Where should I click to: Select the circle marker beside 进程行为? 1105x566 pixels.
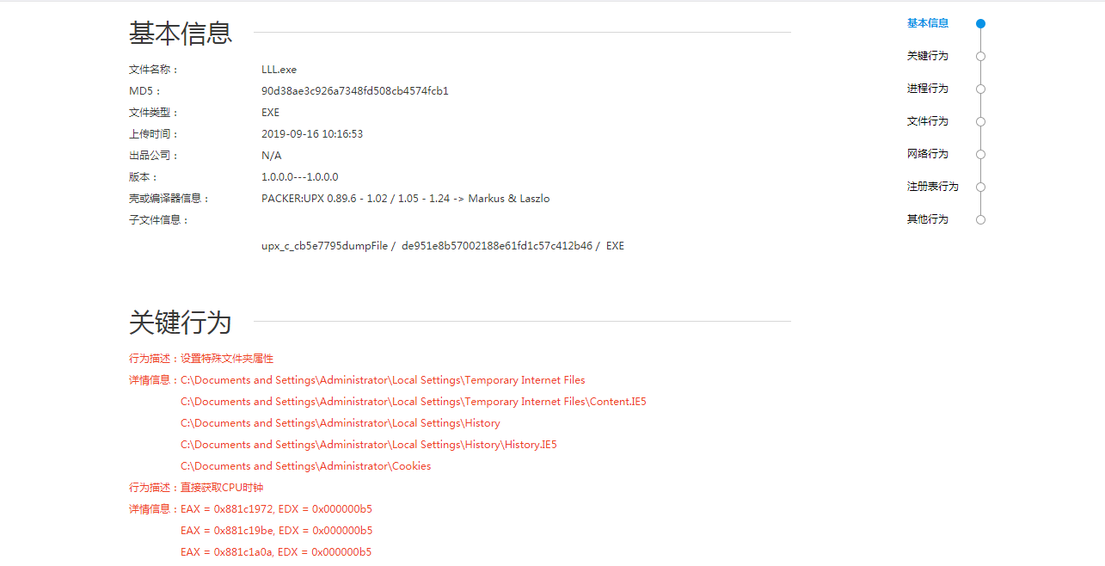pos(980,89)
